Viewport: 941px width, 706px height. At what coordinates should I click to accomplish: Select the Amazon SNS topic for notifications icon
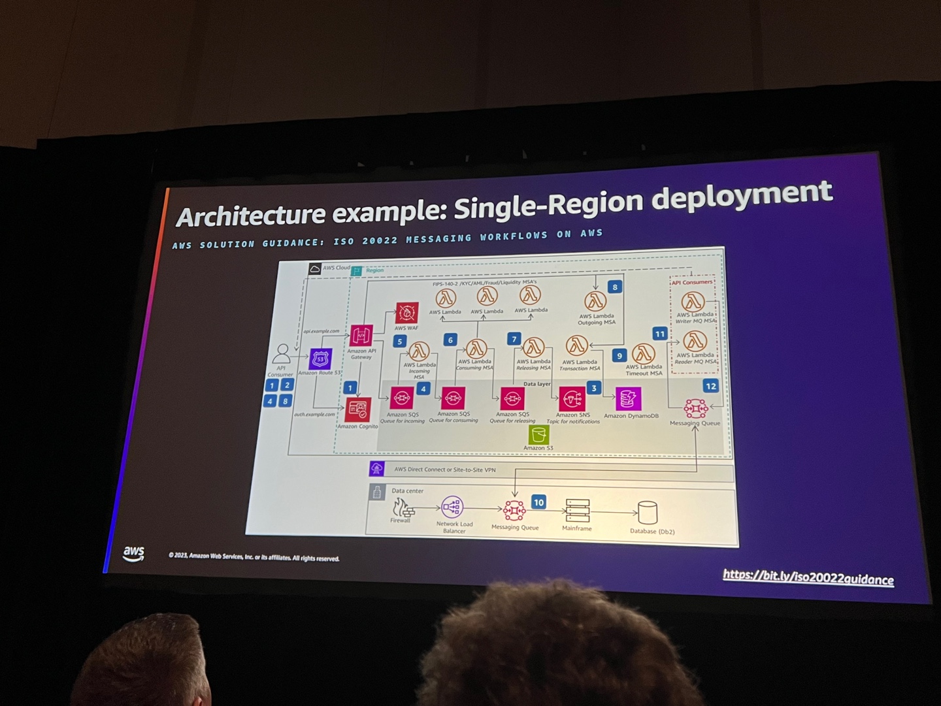click(x=571, y=398)
